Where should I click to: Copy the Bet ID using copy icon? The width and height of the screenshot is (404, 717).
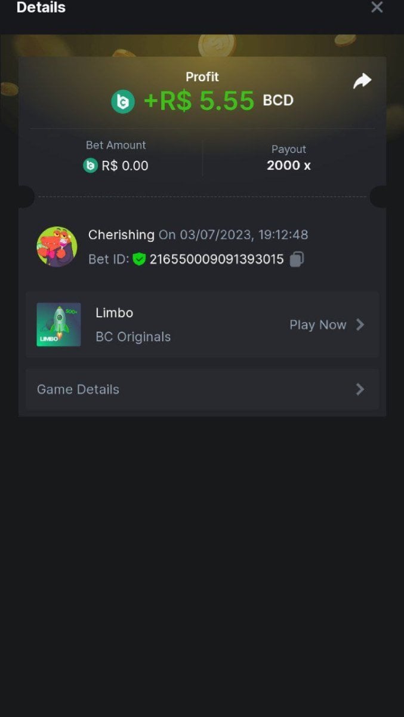tap(297, 259)
